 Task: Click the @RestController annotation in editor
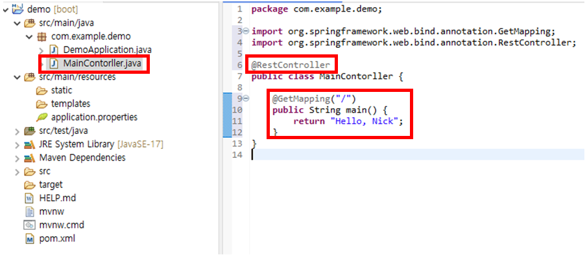point(291,65)
